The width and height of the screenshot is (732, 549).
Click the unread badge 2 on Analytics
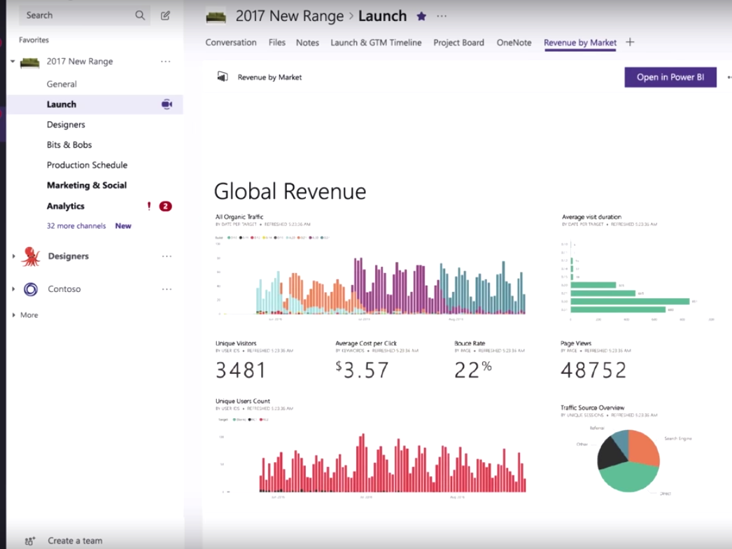click(165, 206)
